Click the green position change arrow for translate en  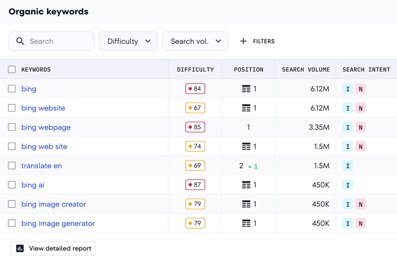click(x=250, y=167)
